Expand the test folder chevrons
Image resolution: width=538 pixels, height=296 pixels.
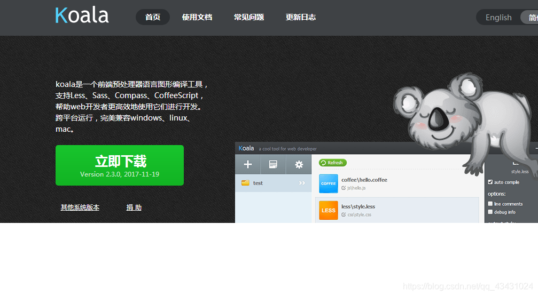[x=302, y=183]
